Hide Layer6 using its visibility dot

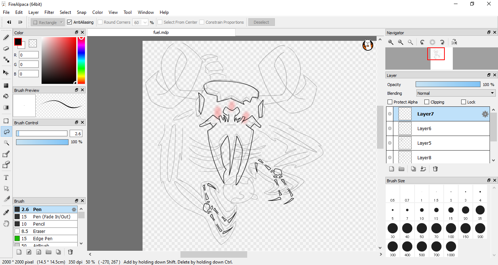390,129
